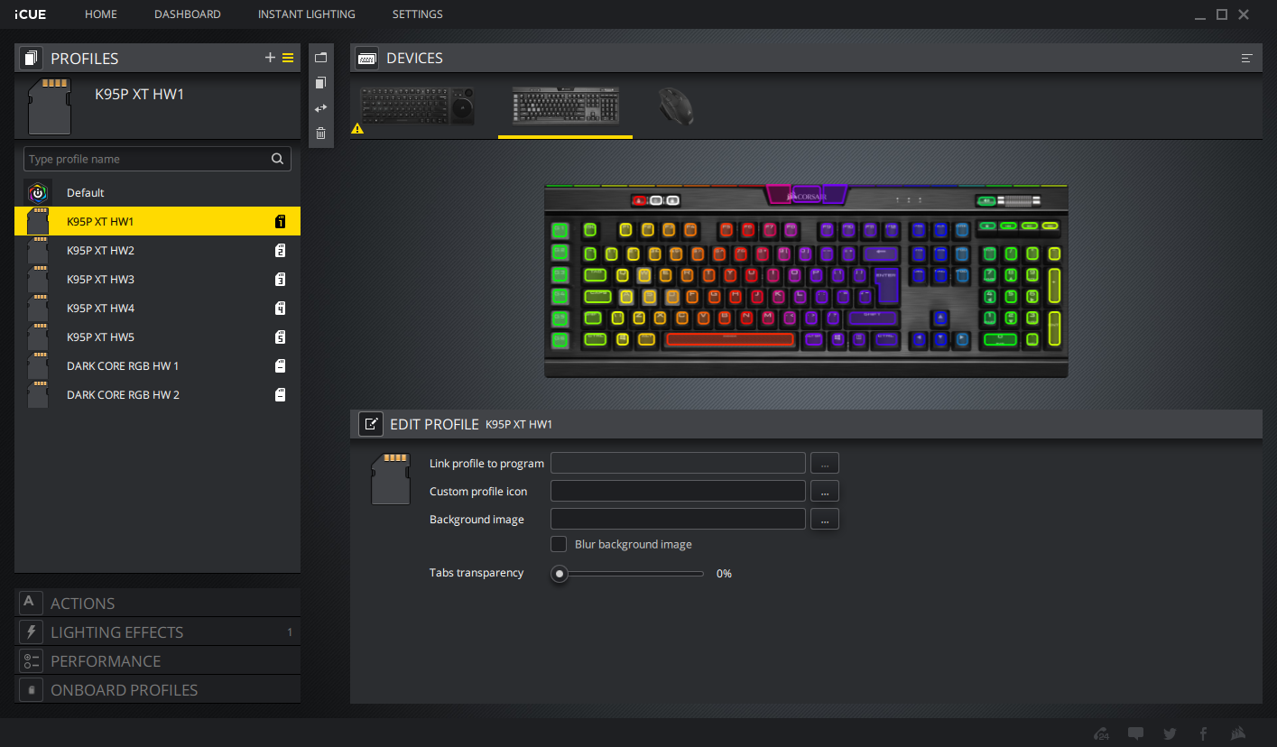Open the yellow Profiles list menu icon
Viewport: 1277px width, 747px height.
click(288, 58)
